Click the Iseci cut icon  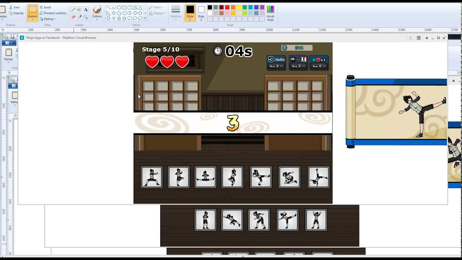pos(10,7)
